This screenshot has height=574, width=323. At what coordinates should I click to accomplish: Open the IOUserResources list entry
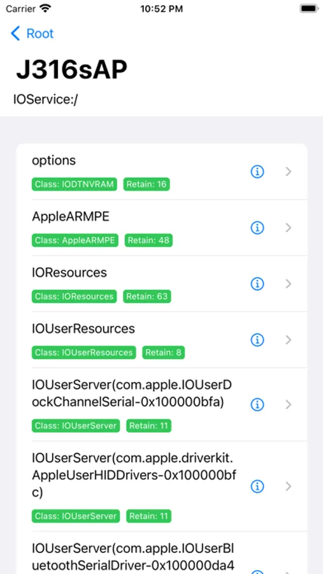pos(161,340)
